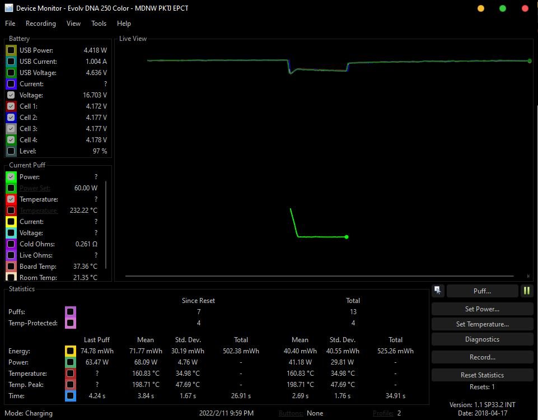Toggle the Cold Ohms checkbox
538x420 pixels.
pos(11,244)
